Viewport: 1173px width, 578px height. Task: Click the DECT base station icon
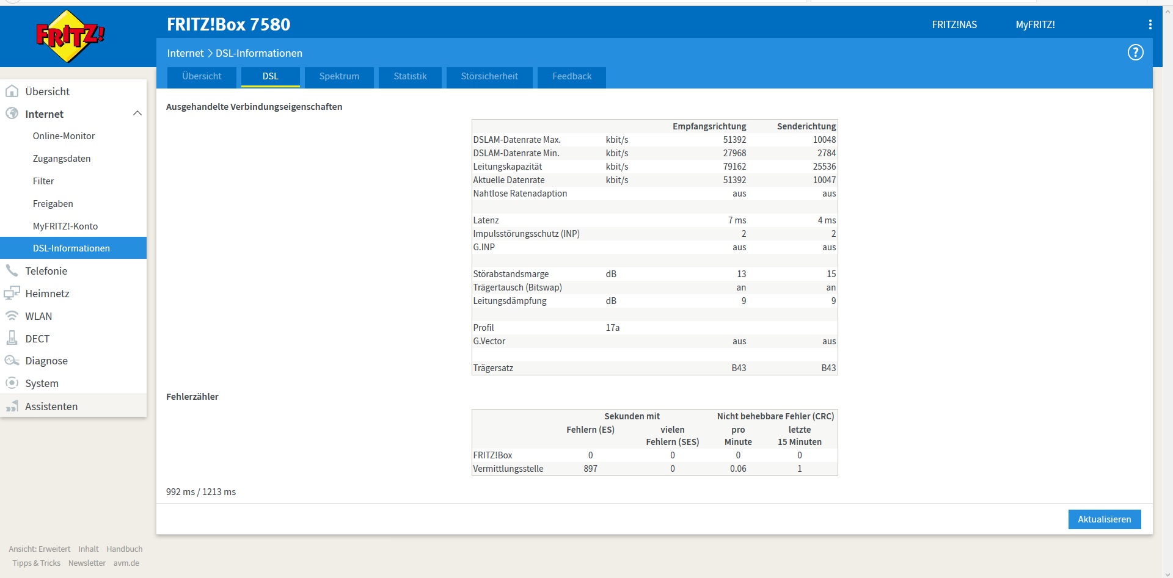tap(12, 338)
